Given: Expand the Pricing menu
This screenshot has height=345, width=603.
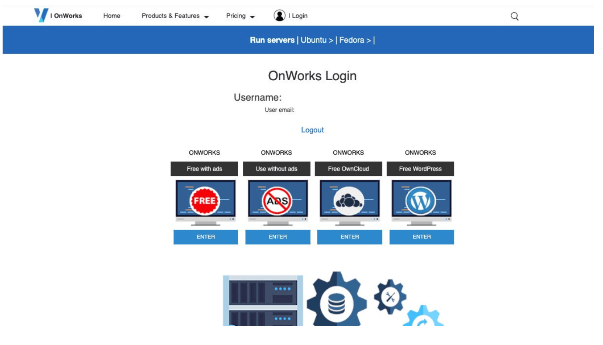Looking at the screenshot, I should 237,15.
